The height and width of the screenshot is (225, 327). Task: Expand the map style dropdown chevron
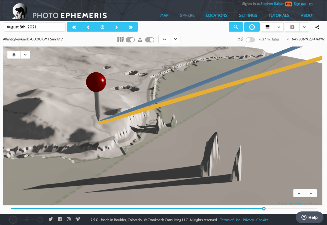[278, 27]
